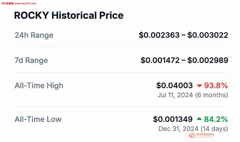This screenshot has width=240, height=142.
Task: Select the 7d low price $0.001472
Action: (x=160, y=60)
